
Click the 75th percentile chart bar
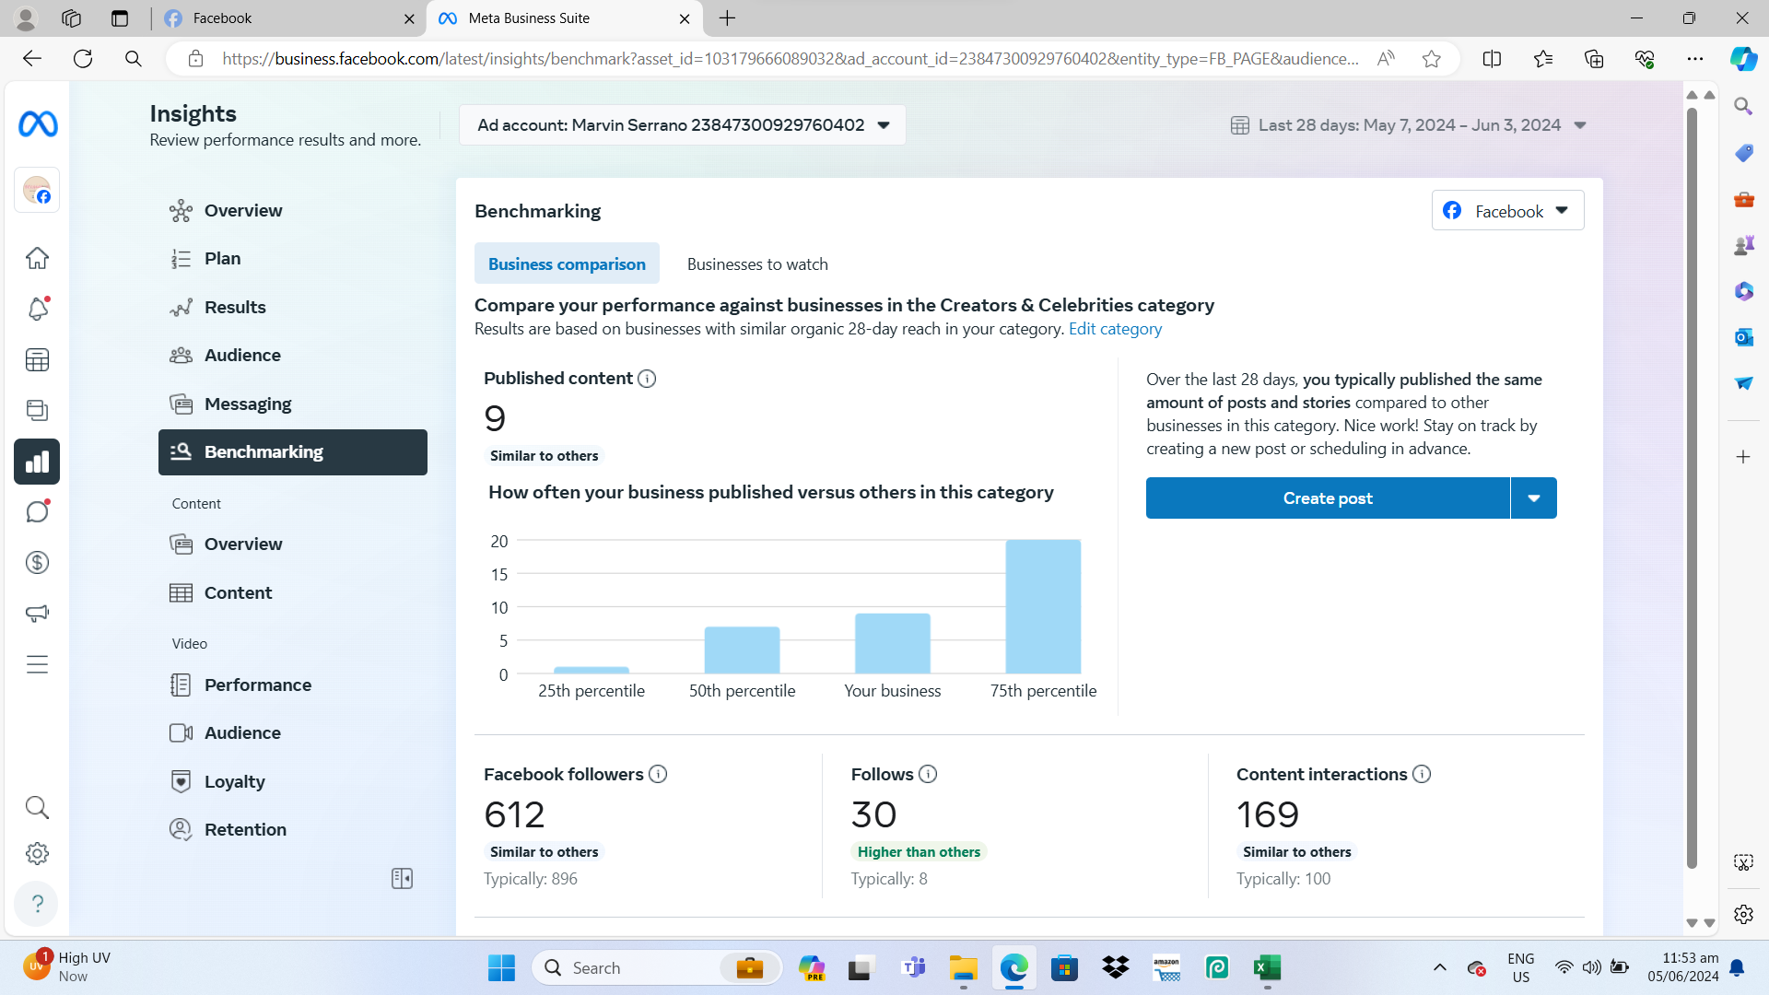1043,606
